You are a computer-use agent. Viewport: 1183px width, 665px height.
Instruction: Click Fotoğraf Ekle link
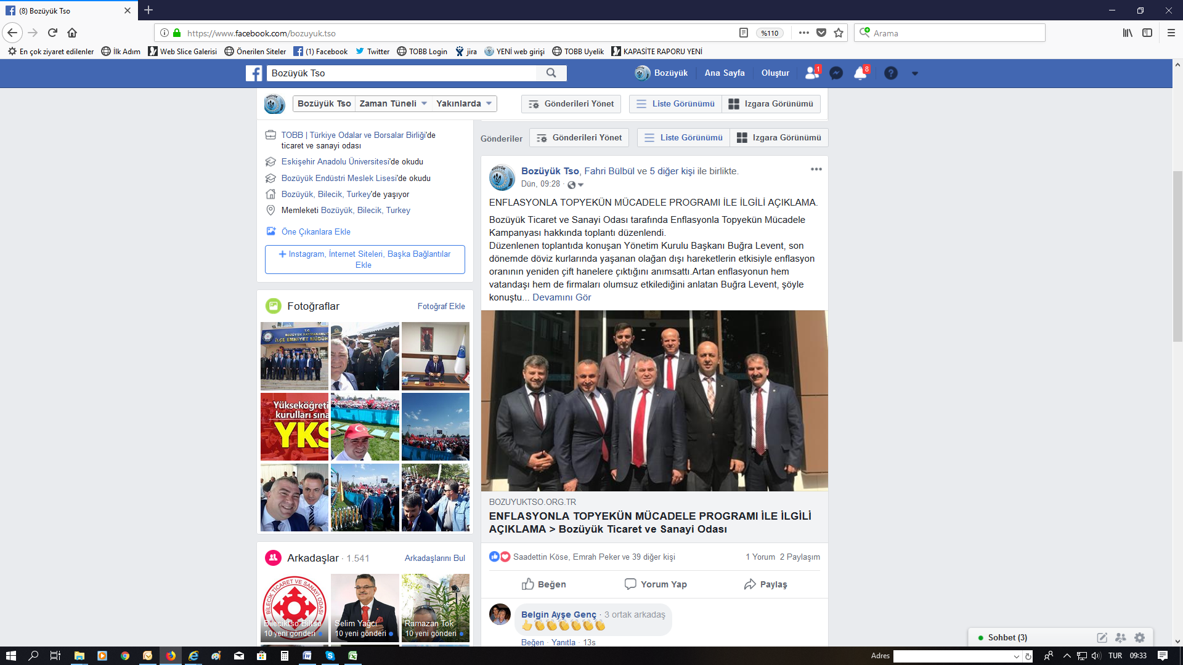pyautogui.click(x=441, y=306)
